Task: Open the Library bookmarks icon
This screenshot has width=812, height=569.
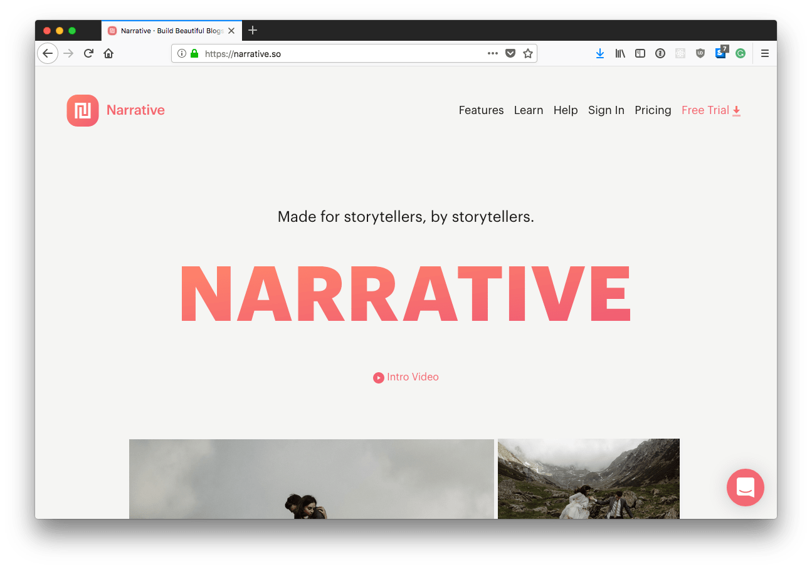Action: 620,54
